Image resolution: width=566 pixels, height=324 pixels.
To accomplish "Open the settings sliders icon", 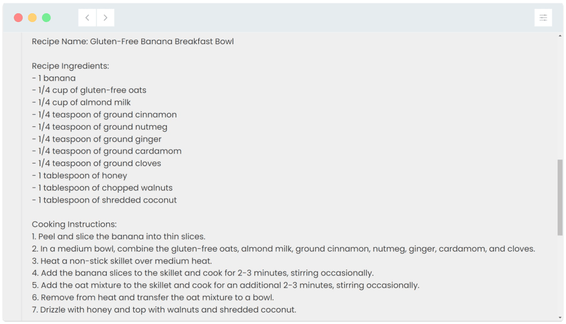I will [543, 18].
